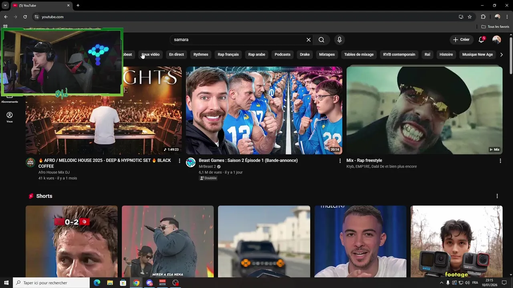The width and height of the screenshot is (513, 288).
Task: Open the Vous sidebar icon
Action: tap(10, 117)
